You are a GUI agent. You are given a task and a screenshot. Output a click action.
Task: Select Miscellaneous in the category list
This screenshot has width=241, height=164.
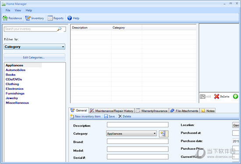coord(17,103)
